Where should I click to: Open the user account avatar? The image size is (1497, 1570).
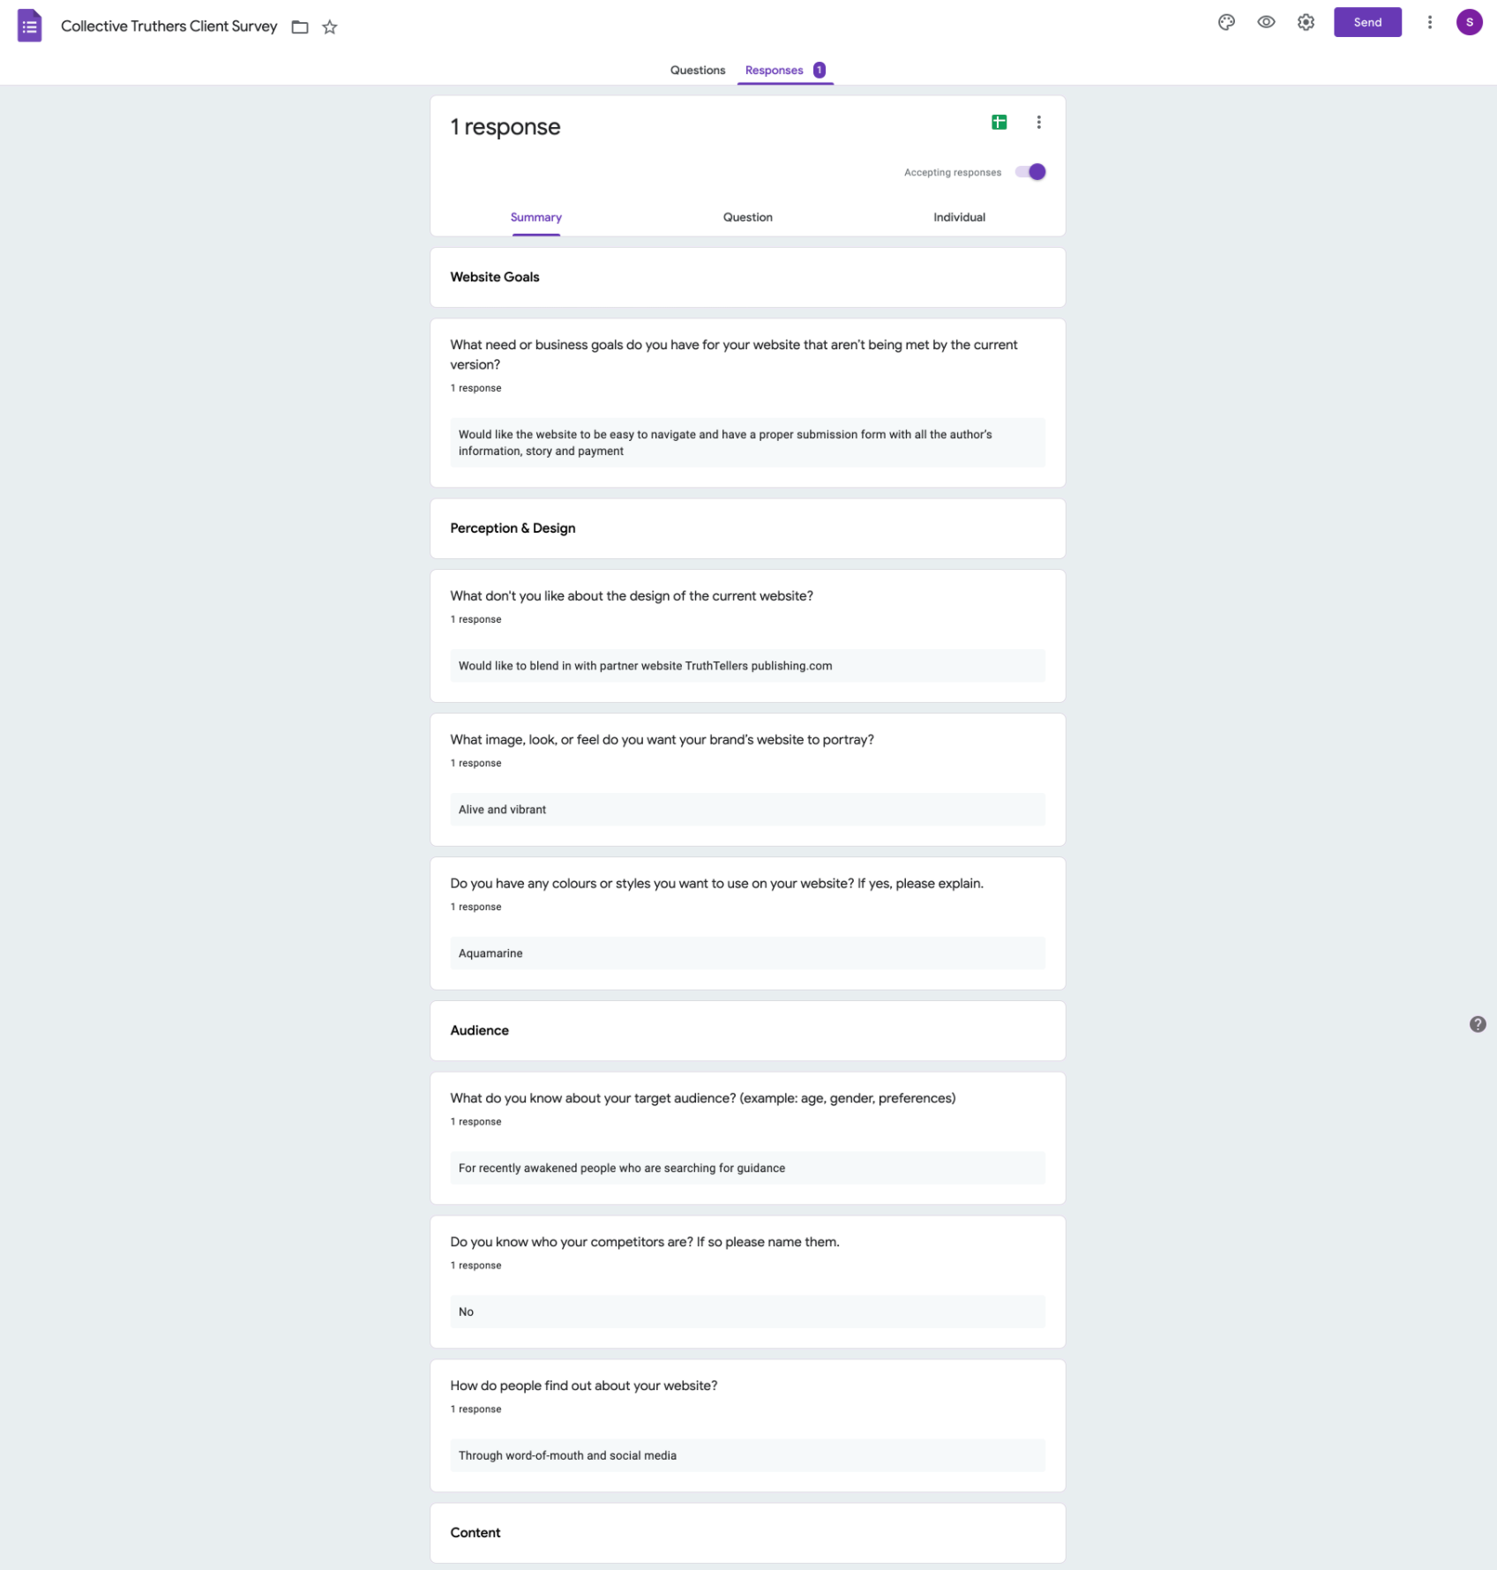pyautogui.click(x=1469, y=23)
